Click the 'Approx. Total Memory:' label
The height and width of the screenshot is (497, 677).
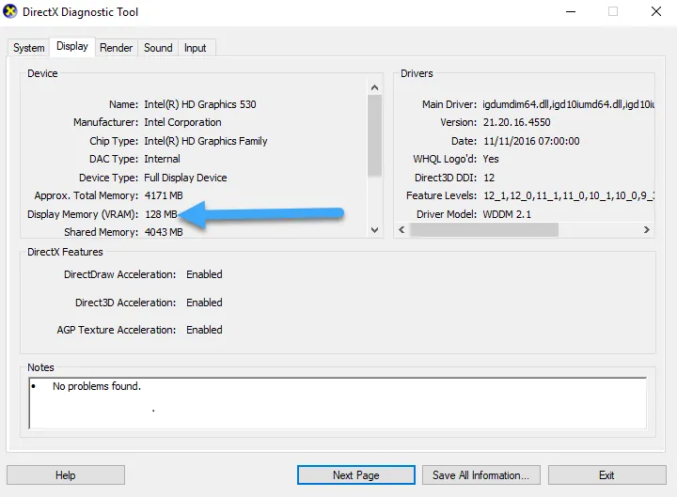click(x=87, y=195)
